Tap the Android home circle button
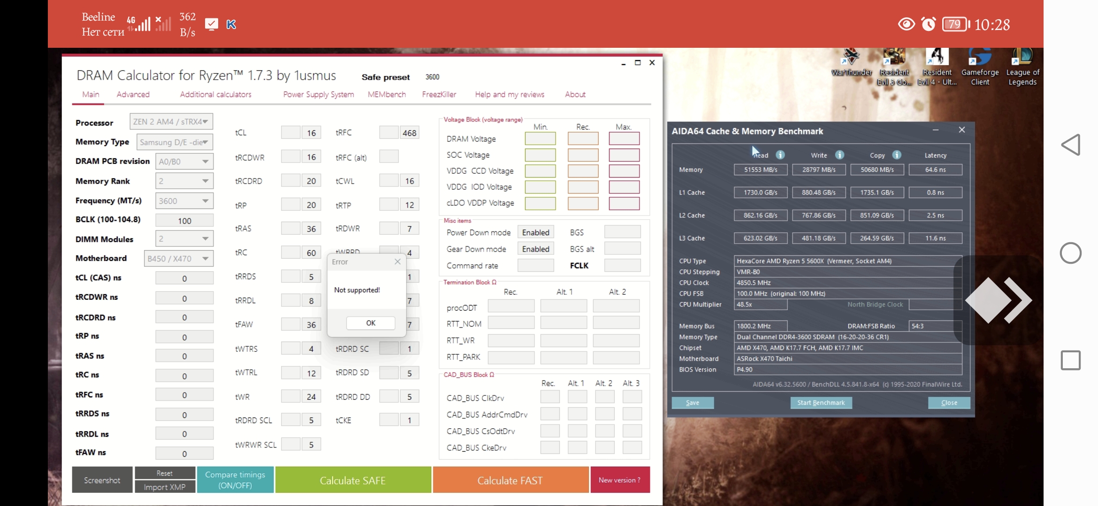This screenshot has width=1098, height=506. click(1071, 253)
